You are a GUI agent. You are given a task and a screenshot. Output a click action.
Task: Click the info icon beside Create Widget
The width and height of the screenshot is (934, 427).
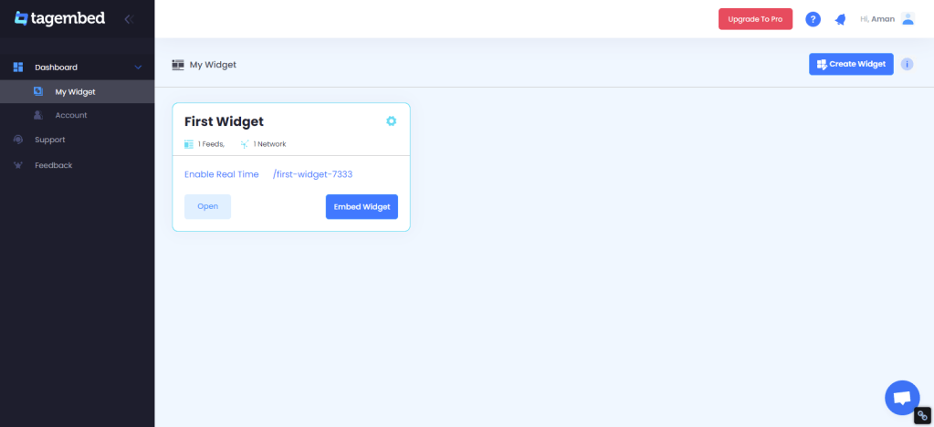(907, 64)
